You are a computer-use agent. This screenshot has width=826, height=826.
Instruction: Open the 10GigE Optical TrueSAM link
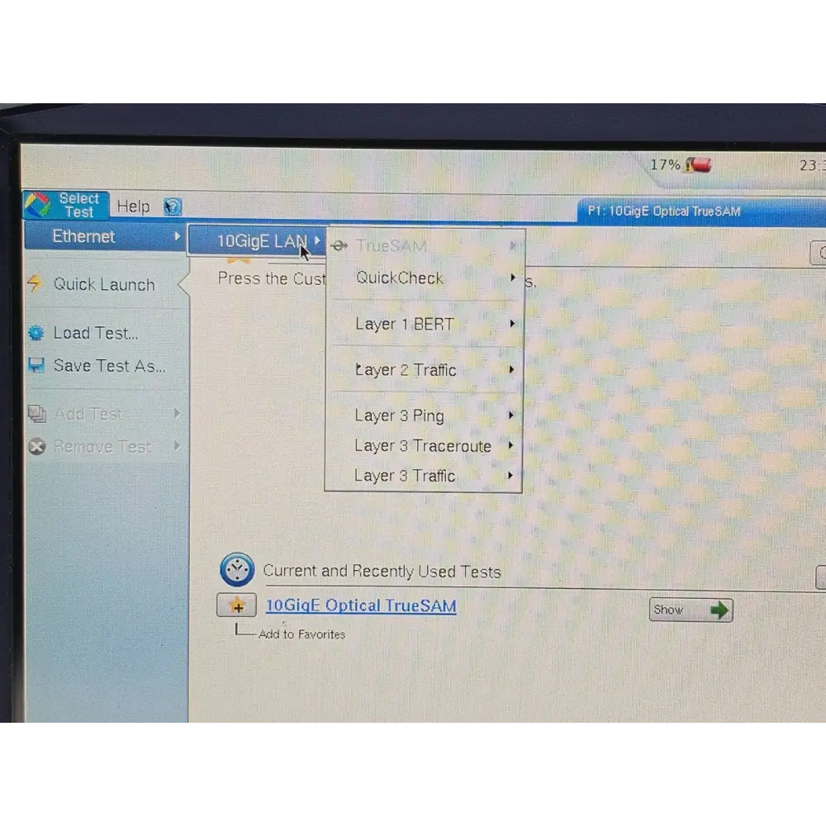[x=361, y=605]
